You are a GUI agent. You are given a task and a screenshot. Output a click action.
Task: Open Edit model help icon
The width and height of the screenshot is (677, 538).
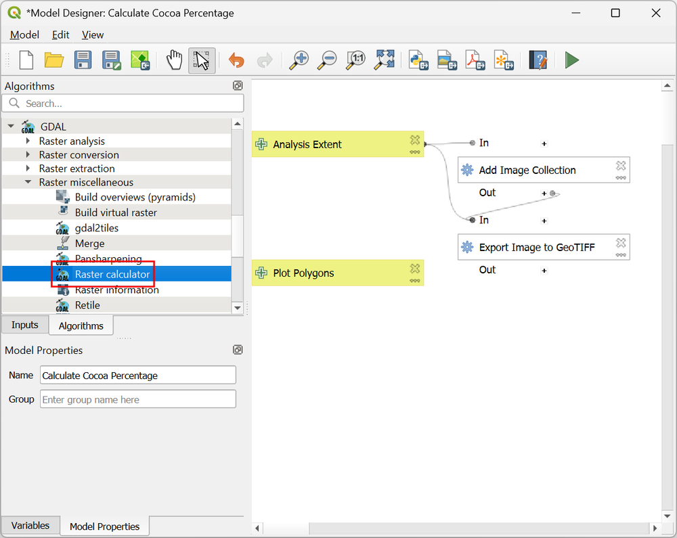pyautogui.click(x=538, y=60)
